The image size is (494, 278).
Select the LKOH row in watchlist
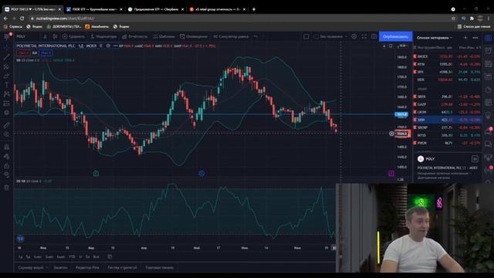448,112
